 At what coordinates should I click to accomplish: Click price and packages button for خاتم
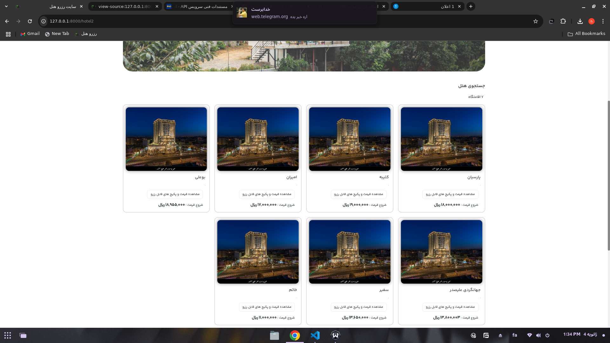tap(267, 307)
